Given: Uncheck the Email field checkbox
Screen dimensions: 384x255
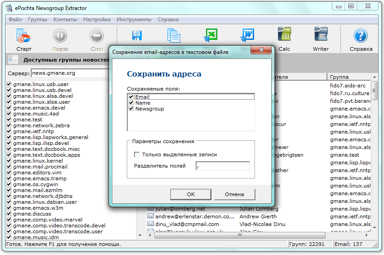Looking at the screenshot, I should pyautogui.click(x=131, y=97).
